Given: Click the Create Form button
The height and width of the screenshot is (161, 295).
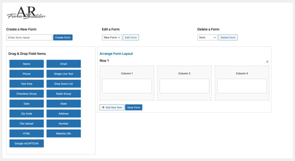Looking at the screenshot, I should (63, 37).
